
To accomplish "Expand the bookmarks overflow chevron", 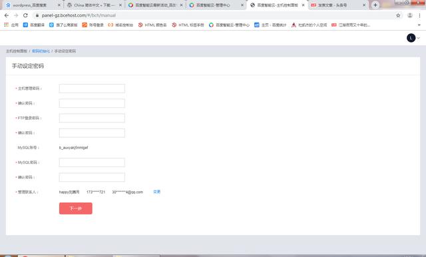I will [419, 25].
